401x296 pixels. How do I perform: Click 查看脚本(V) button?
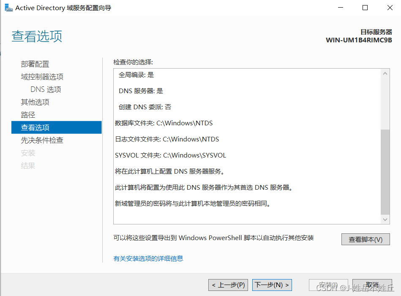[x=366, y=239]
